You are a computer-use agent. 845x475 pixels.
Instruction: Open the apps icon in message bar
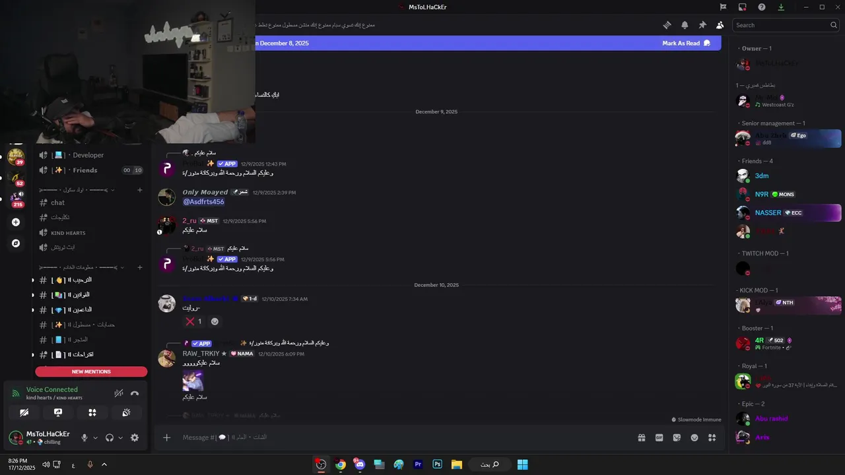point(712,437)
